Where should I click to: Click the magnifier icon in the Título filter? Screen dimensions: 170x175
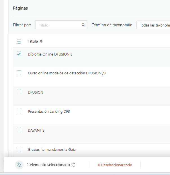pos(83,25)
